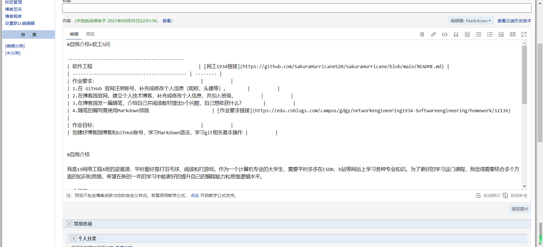Toggle the 自动补全 autocomplete option
The height and width of the screenshot is (247, 543).
tap(515, 196)
